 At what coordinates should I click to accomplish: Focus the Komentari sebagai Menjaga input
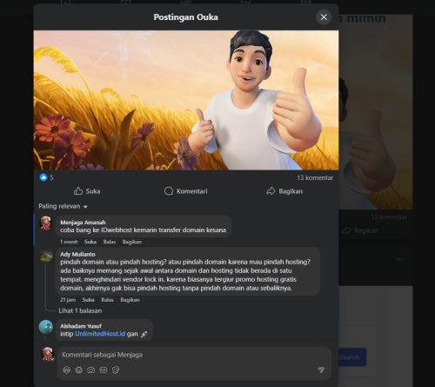coord(194,355)
